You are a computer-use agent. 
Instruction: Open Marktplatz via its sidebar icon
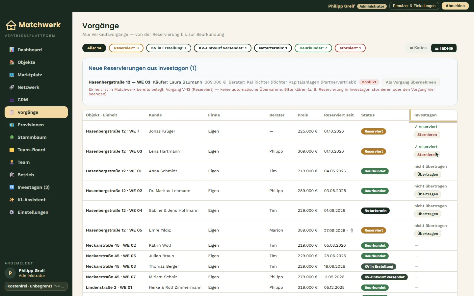pos(12,75)
